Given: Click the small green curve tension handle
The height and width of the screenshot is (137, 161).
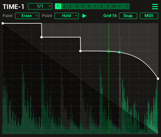Looking at the screenshot, I should [119, 52].
